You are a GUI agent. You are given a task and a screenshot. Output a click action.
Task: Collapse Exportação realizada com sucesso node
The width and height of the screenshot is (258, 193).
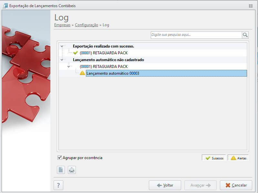pyautogui.click(x=62, y=46)
